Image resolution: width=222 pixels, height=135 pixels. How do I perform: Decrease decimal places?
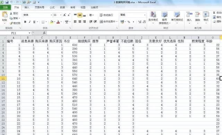144,22
